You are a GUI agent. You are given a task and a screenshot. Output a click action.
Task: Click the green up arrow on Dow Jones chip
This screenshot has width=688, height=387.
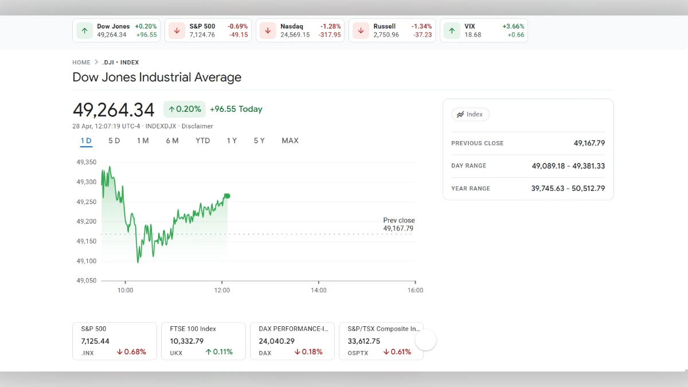[84, 30]
